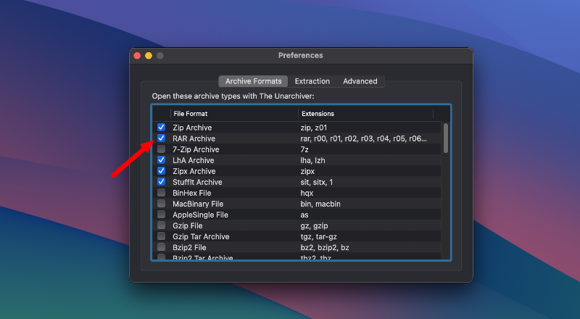Click the 'zipx' extensions cell
This screenshot has width=580, height=319.
(x=307, y=171)
